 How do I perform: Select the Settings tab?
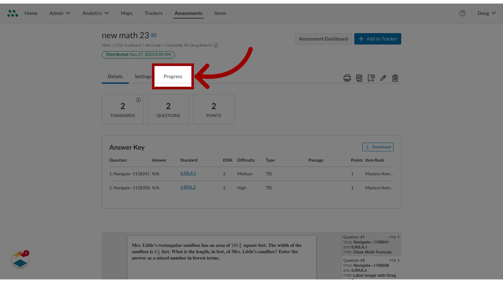coord(143,76)
